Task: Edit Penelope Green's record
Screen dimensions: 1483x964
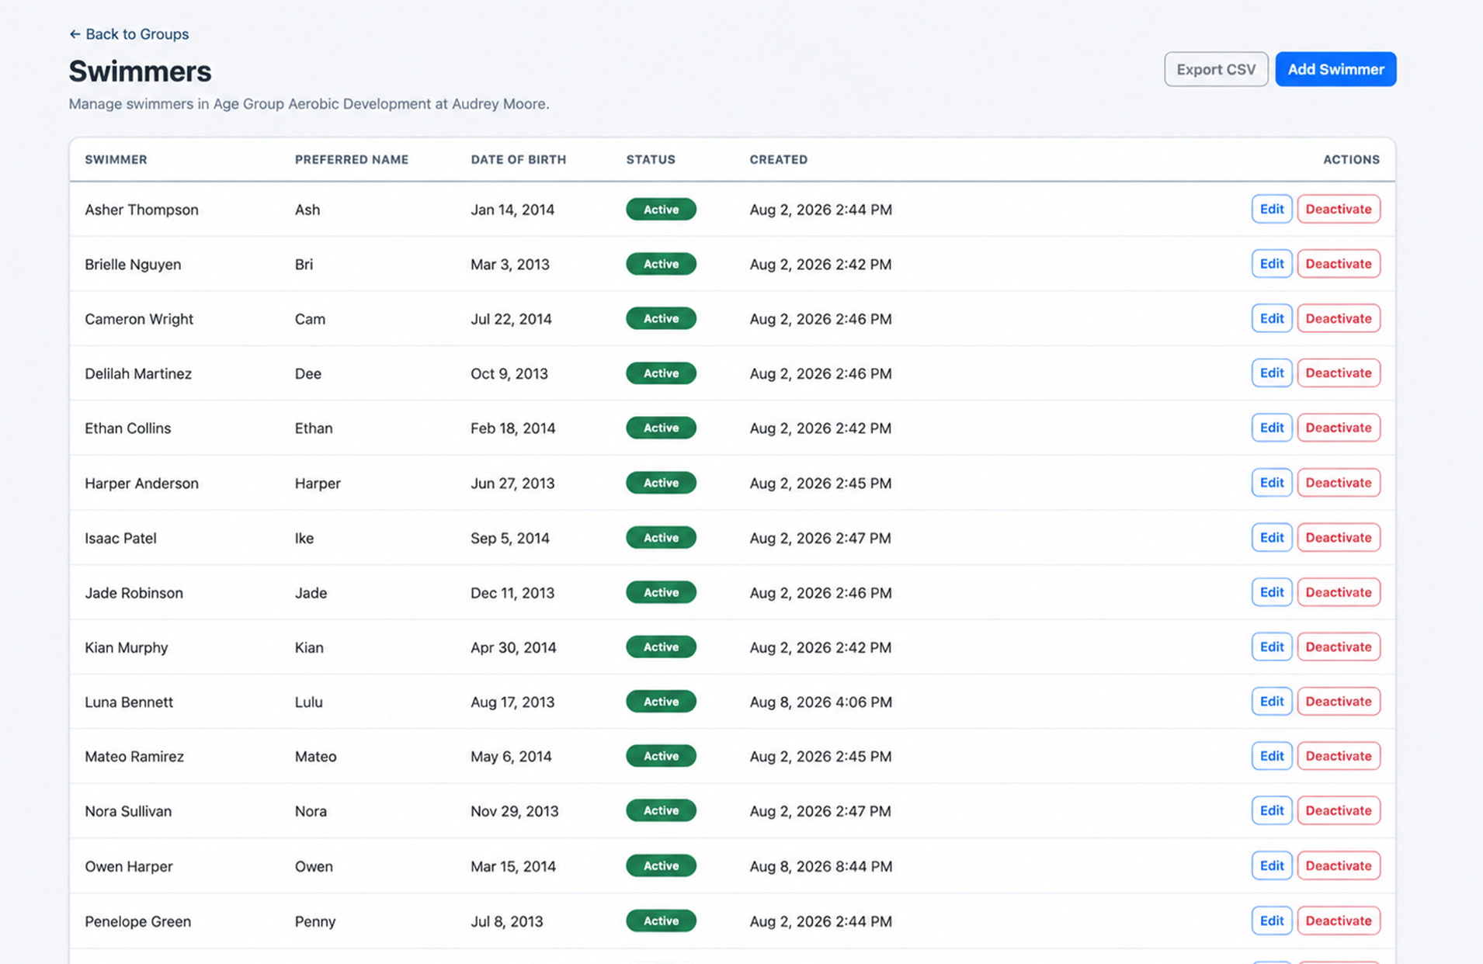Action: (1272, 921)
